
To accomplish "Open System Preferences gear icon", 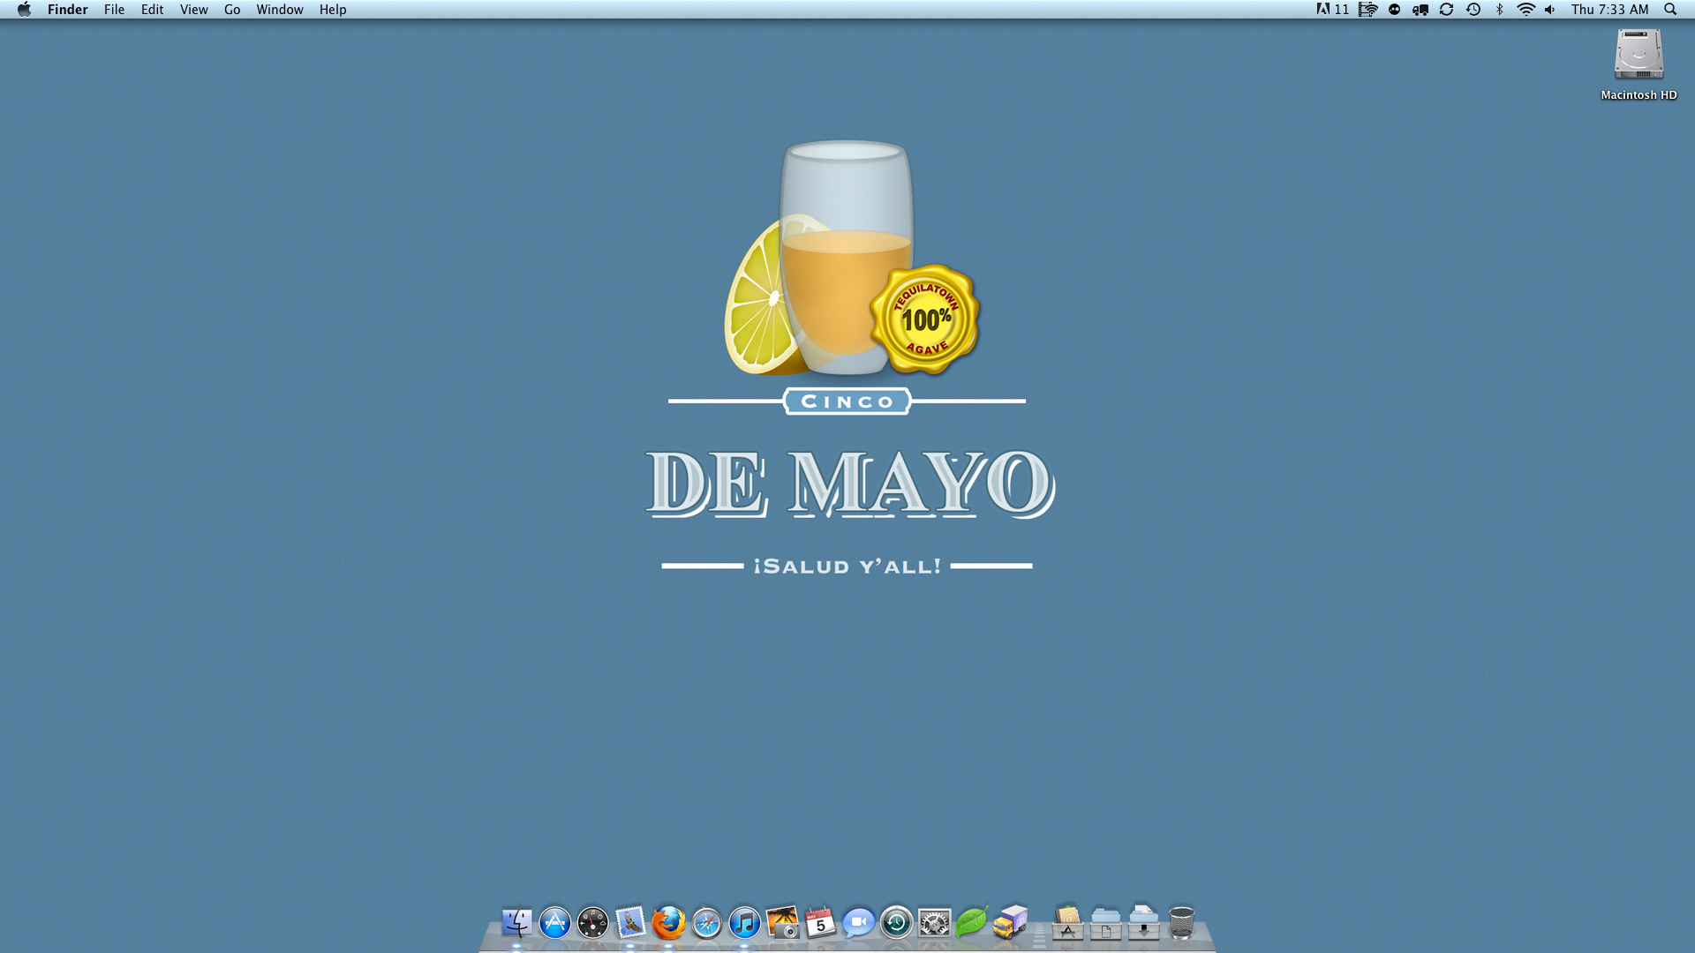I will click(x=934, y=923).
